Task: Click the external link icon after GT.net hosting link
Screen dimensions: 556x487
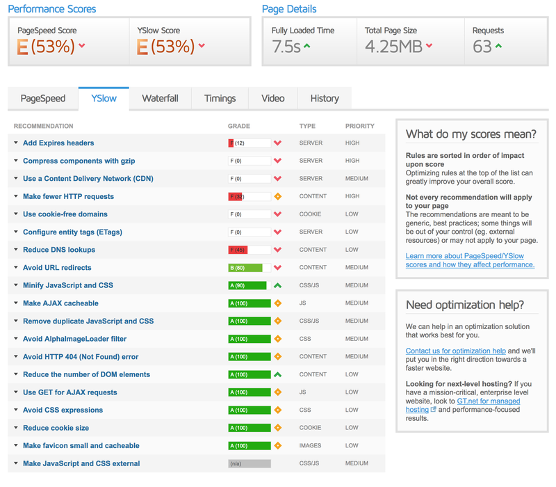Action: [x=433, y=409]
